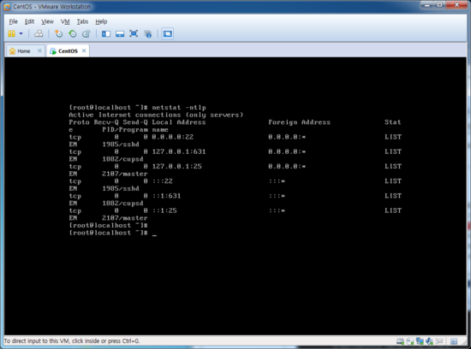Toggle the library sidebar view
This screenshot has width=471, height=349.
(x=106, y=34)
